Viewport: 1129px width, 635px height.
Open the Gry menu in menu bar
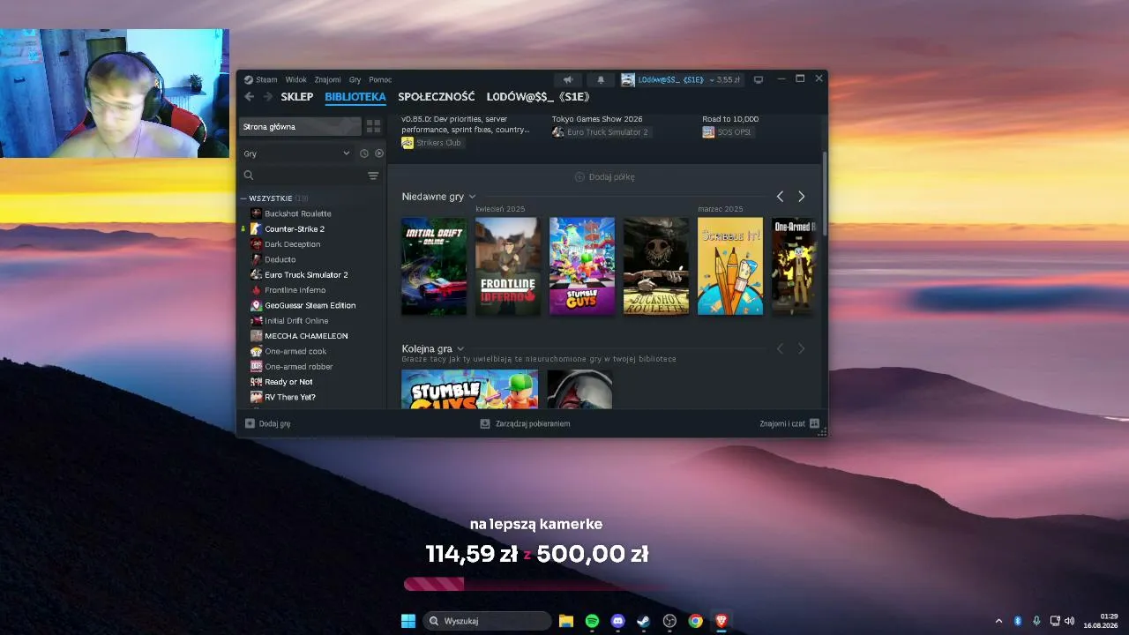[355, 79]
